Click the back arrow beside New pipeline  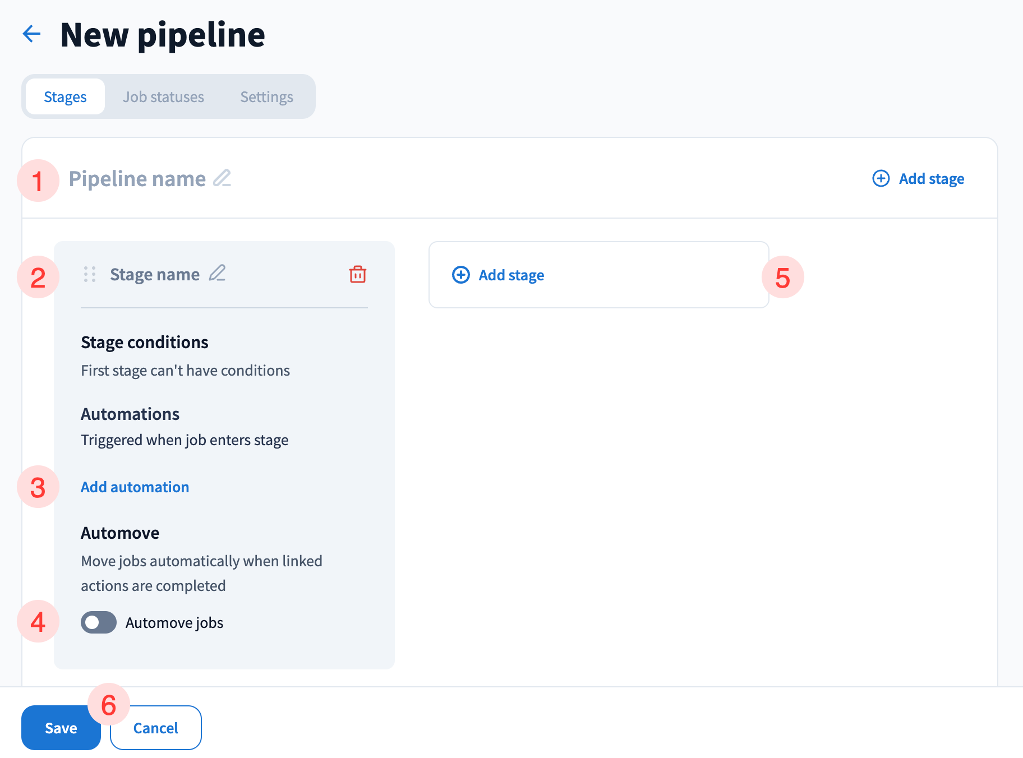coord(32,34)
